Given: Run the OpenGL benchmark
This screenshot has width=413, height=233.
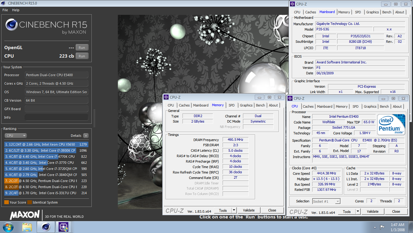Looking at the screenshot, I should 82,48.
